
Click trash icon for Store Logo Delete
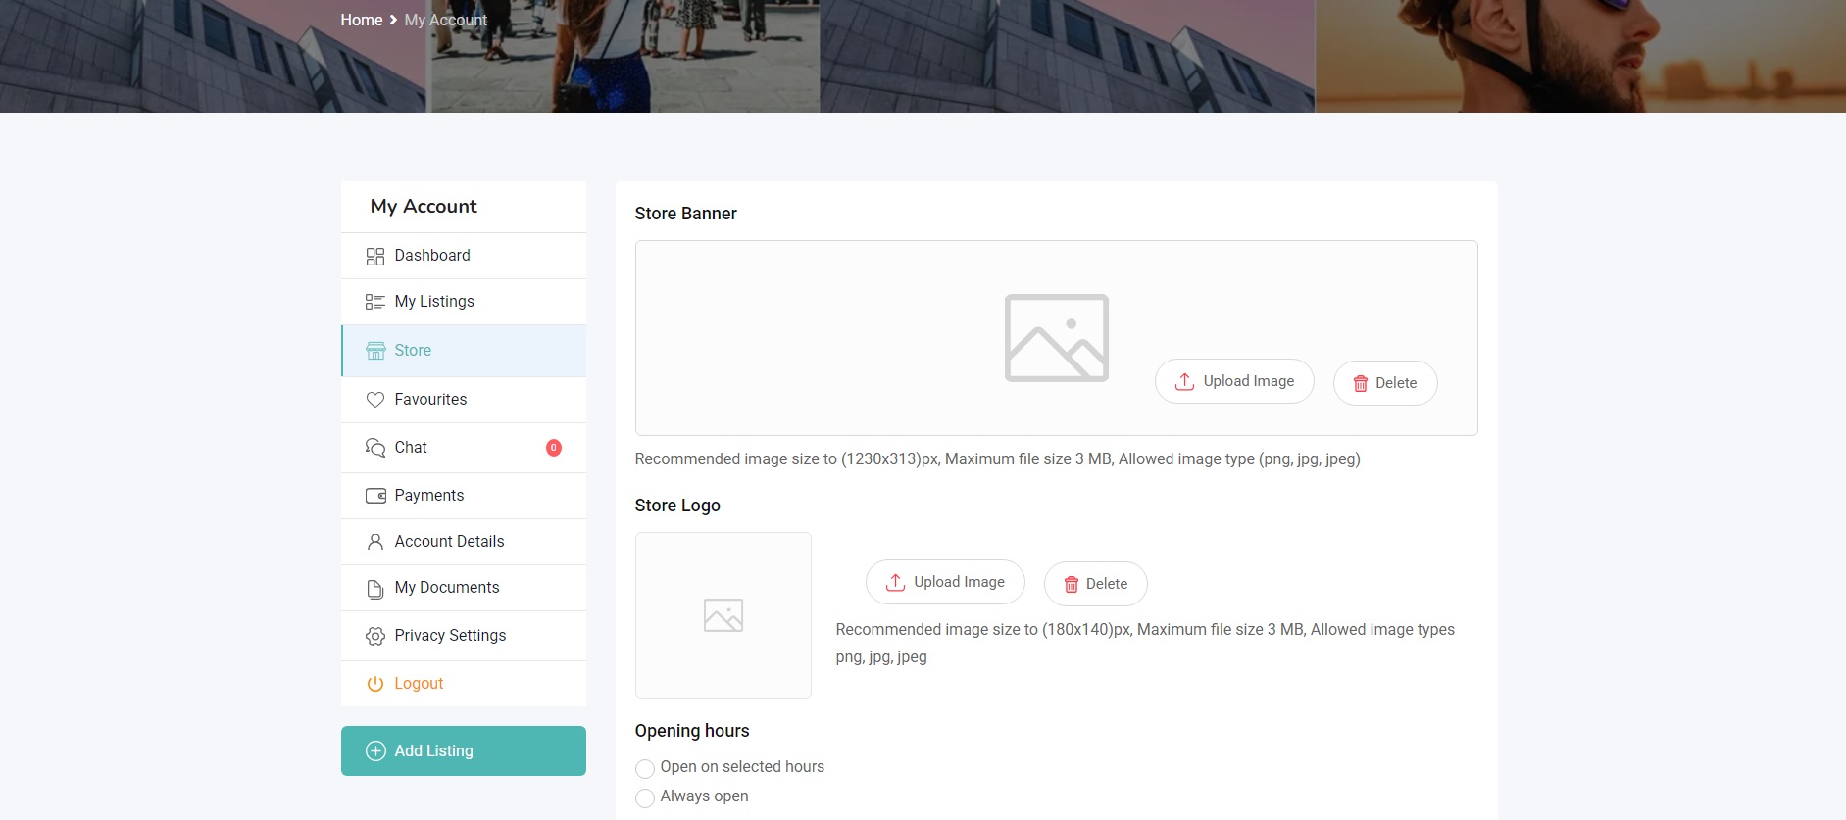coord(1071,585)
